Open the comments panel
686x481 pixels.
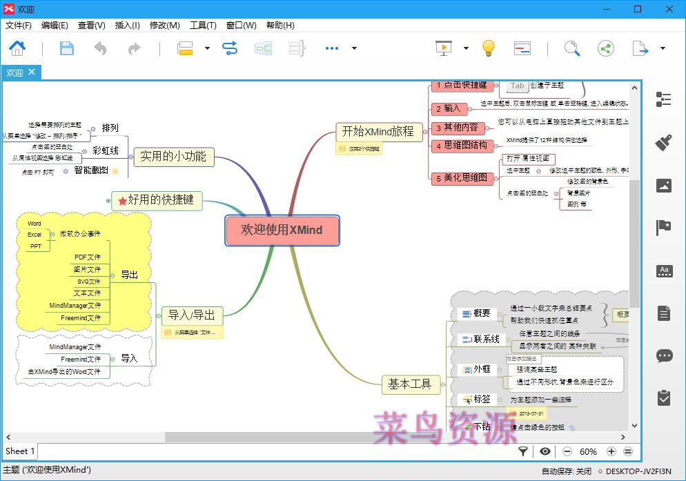pyautogui.click(x=663, y=355)
